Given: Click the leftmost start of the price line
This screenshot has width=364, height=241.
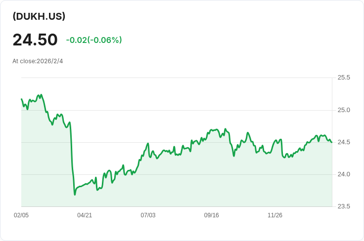Looking at the screenshot, I should point(21,99).
